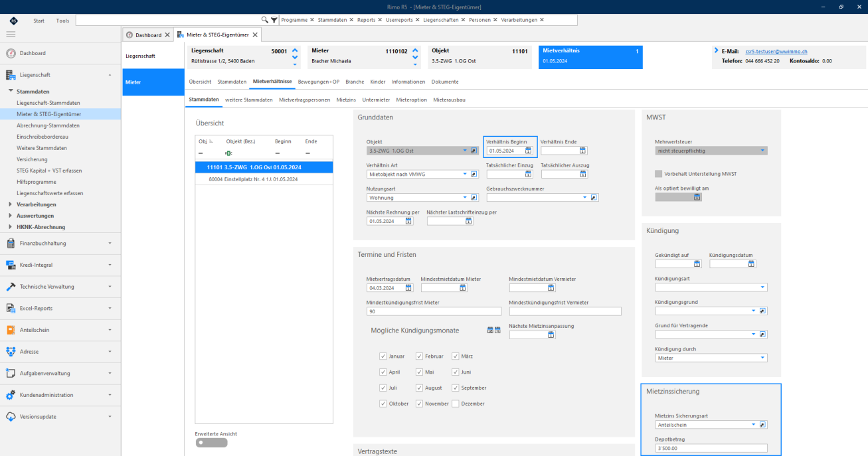Uncheck the März termination month
Viewport: 868px width, 456px height.
click(456, 356)
